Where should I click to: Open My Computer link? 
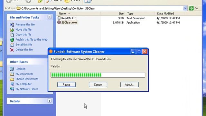click(x=23, y=84)
